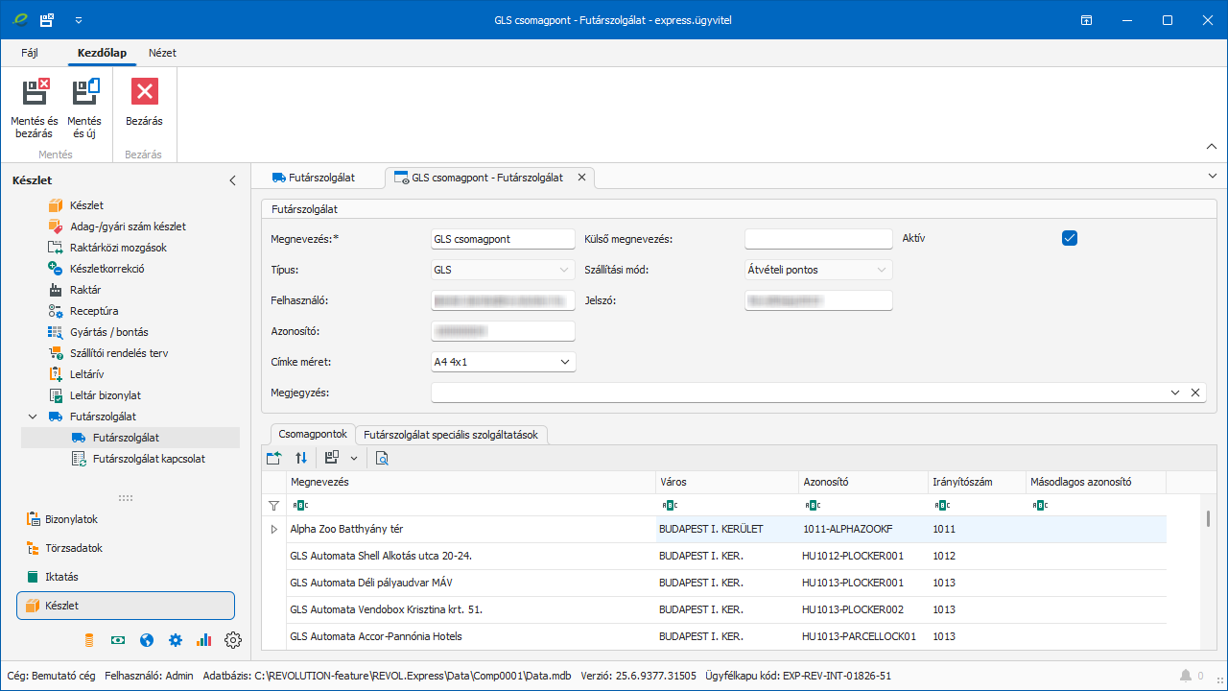Uncheck the Aktív checkbox
1228x691 pixels.
[x=1070, y=238]
